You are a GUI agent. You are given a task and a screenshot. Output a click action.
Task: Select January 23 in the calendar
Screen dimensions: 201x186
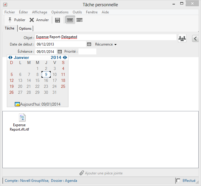tap(46, 86)
